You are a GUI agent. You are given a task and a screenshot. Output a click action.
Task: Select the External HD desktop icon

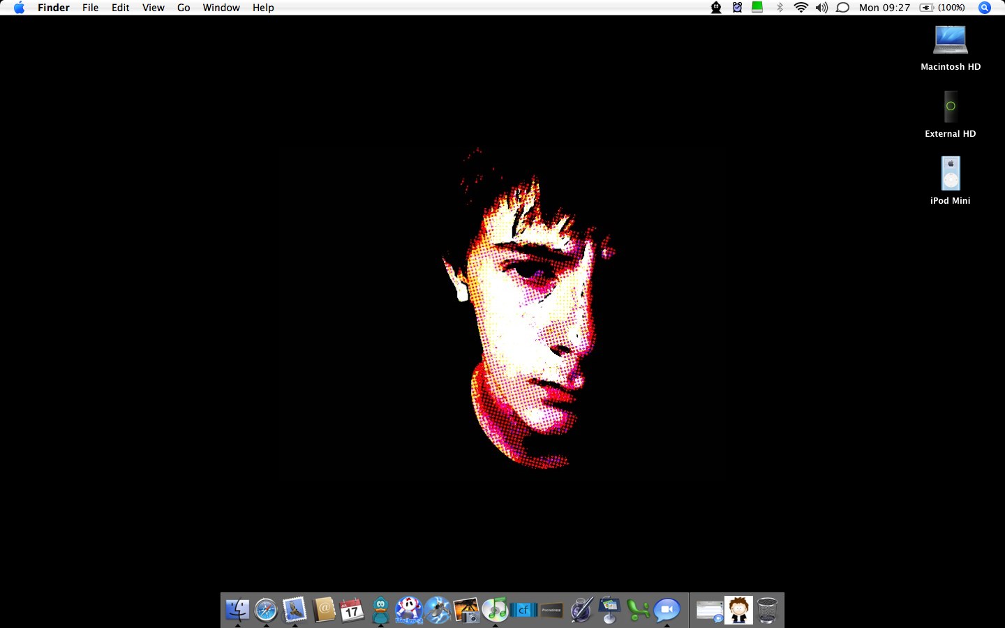pyautogui.click(x=951, y=106)
